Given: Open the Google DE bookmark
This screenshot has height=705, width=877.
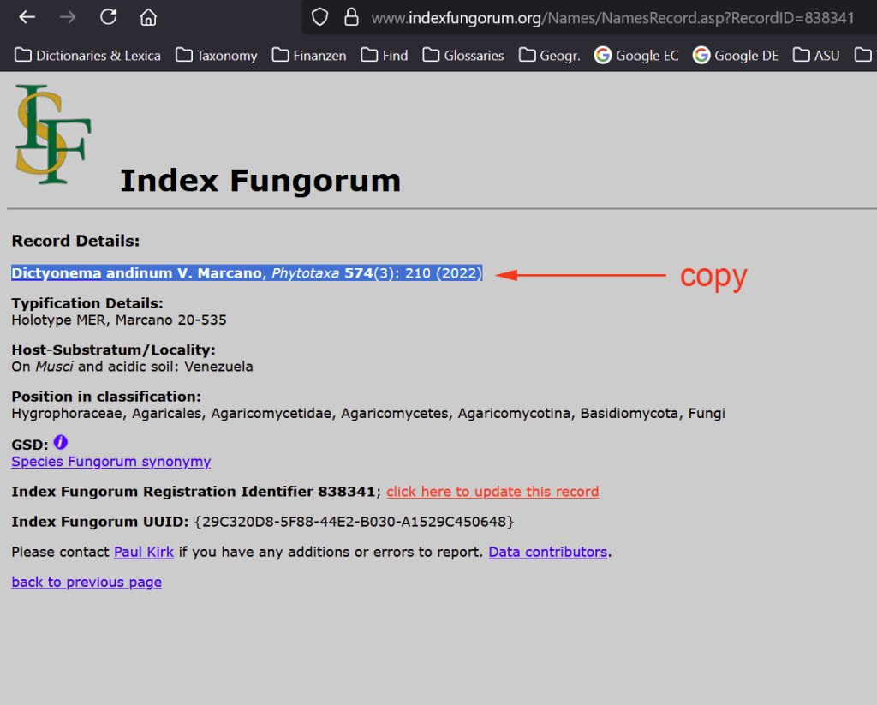Looking at the screenshot, I should [736, 56].
